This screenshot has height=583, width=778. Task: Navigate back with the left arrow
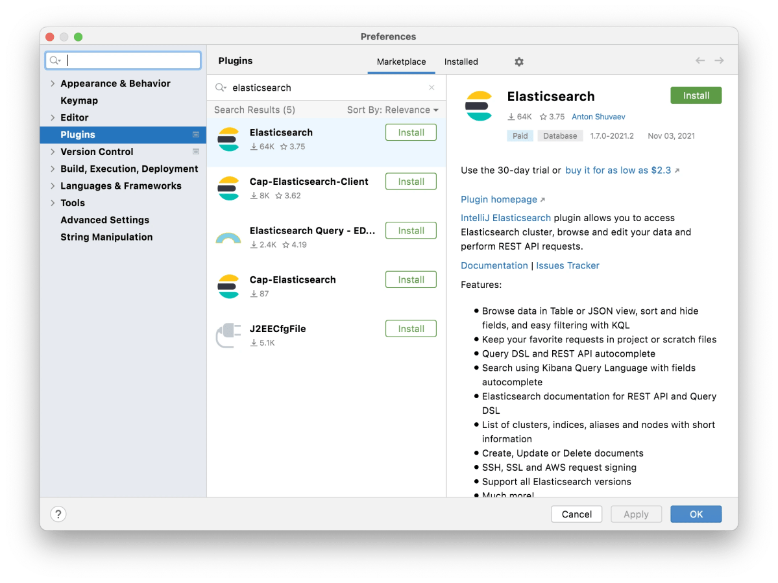700,60
